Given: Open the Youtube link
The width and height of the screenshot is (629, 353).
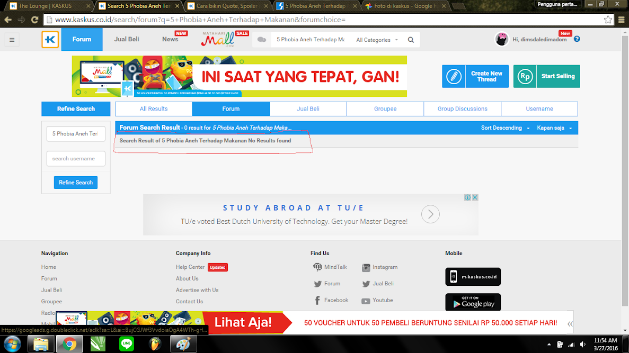Looking at the screenshot, I should pyautogui.click(x=377, y=300).
